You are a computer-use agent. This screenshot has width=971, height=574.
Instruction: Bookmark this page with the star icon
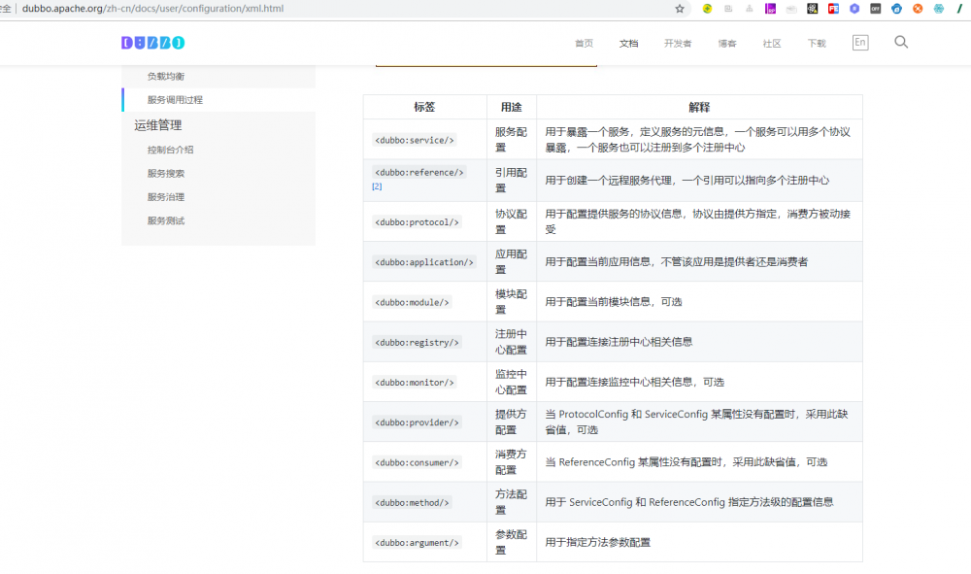(680, 9)
